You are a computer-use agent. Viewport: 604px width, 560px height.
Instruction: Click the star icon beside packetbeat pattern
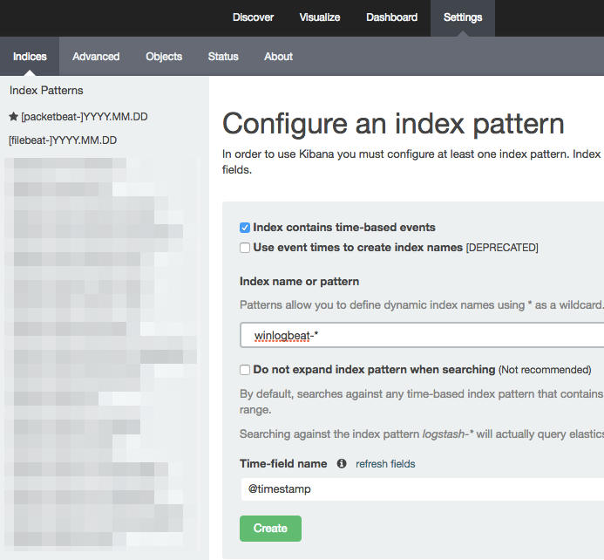point(13,116)
